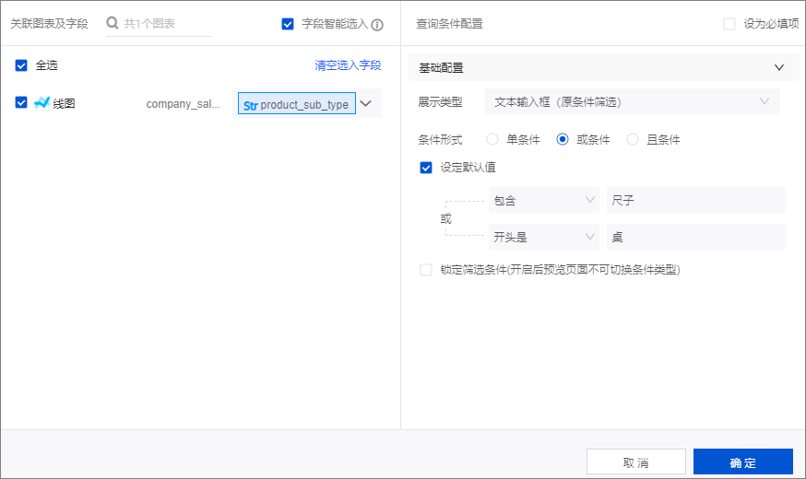Open the 包含 operator dropdown
Viewport: 806px width, 479px height.
click(x=544, y=200)
